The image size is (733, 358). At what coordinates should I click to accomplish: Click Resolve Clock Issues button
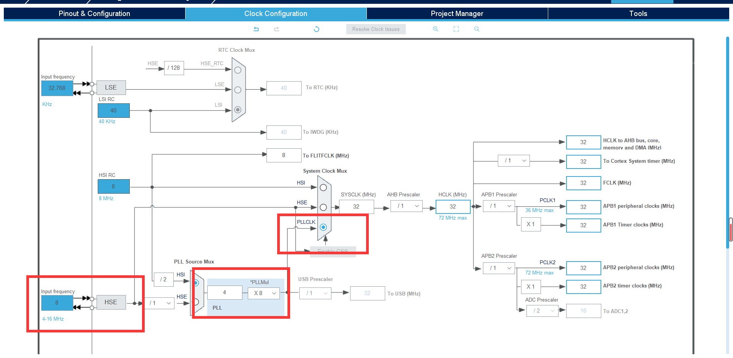click(x=376, y=29)
